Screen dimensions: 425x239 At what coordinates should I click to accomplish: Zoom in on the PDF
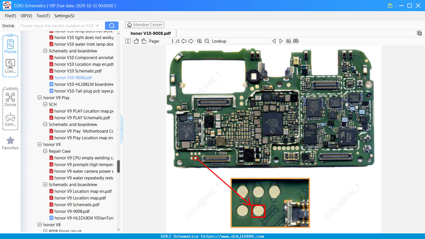pyautogui.click(x=200, y=41)
